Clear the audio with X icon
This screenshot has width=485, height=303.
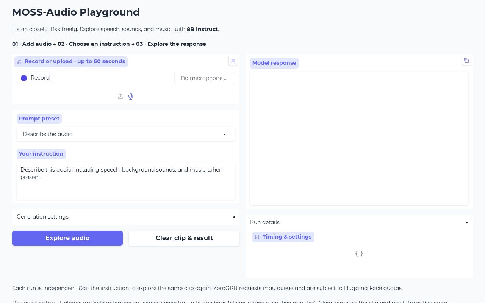click(233, 61)
